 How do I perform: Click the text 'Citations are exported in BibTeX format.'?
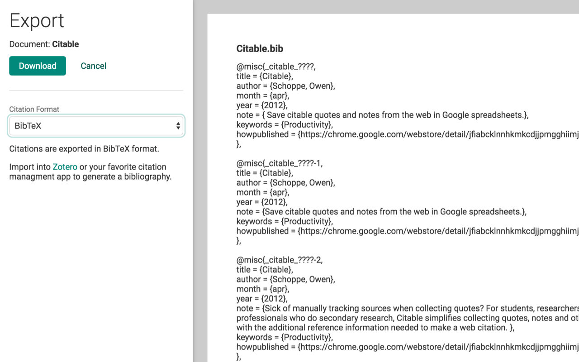[84, 148]
